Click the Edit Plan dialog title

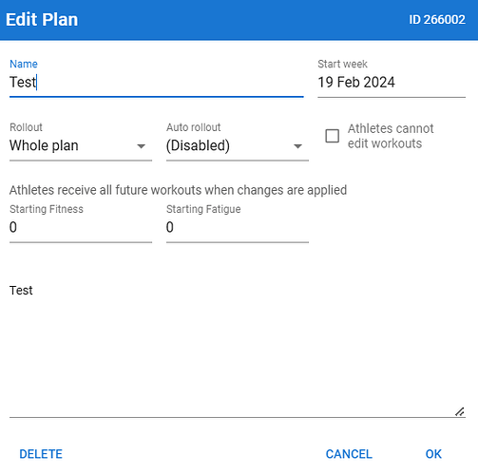pos(42,20)
